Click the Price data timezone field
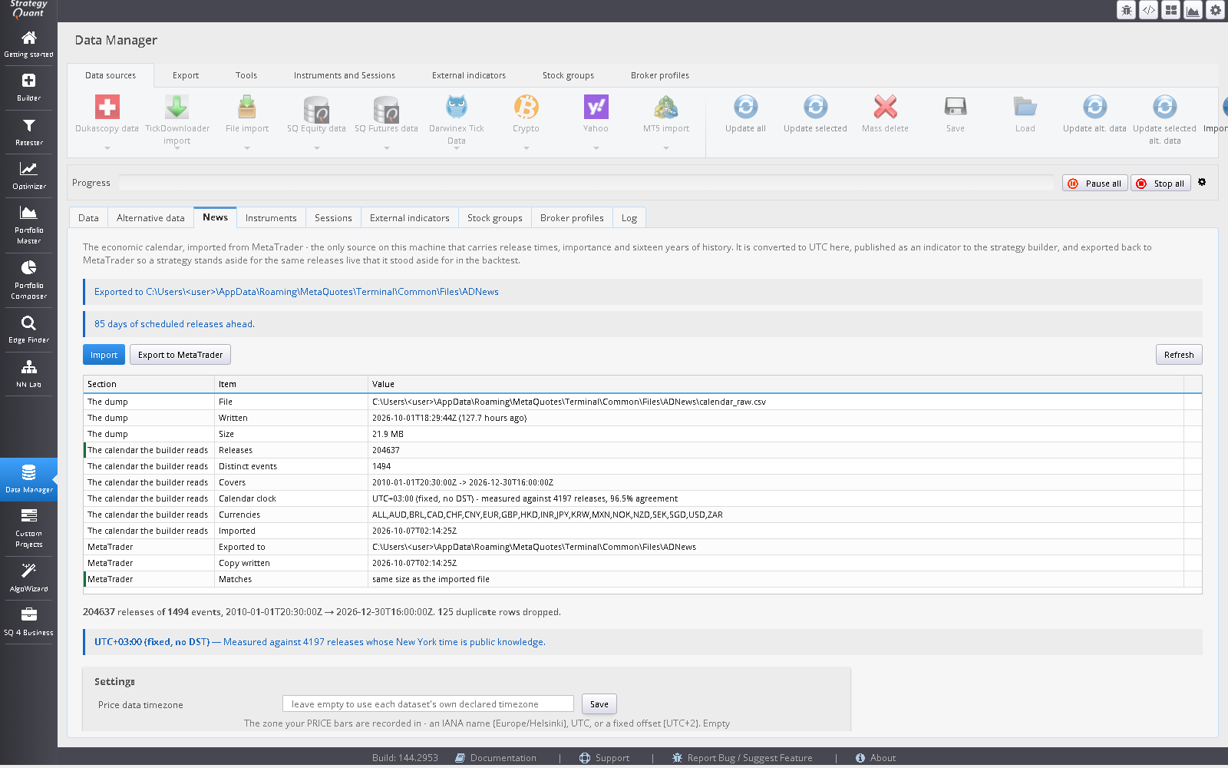Image resolution: width=1228 pixels, height=768 pixels. point(428,704)
